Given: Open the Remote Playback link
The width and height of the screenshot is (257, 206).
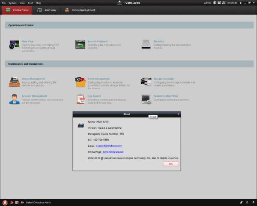Looking at the screenshot, I should pos(98,41).
